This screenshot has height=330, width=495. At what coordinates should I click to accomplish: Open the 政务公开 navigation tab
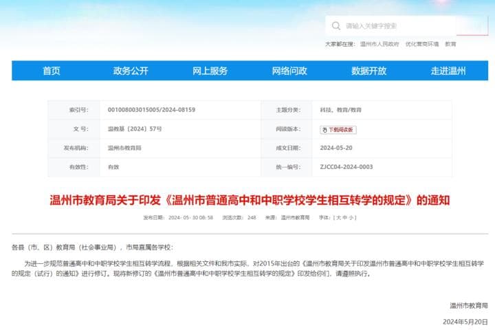pyautogui.click(x=131, y=71)
